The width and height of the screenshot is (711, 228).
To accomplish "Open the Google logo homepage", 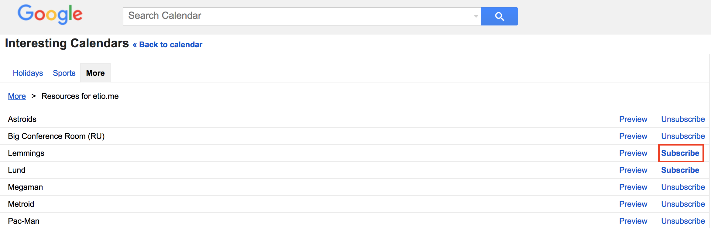I will click(50, 15).
